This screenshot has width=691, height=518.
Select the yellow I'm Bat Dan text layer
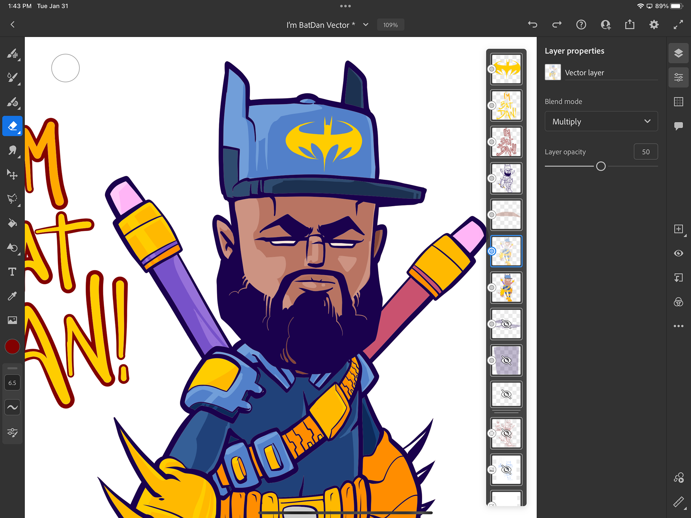pyautogui.click(x=506, y=105)
